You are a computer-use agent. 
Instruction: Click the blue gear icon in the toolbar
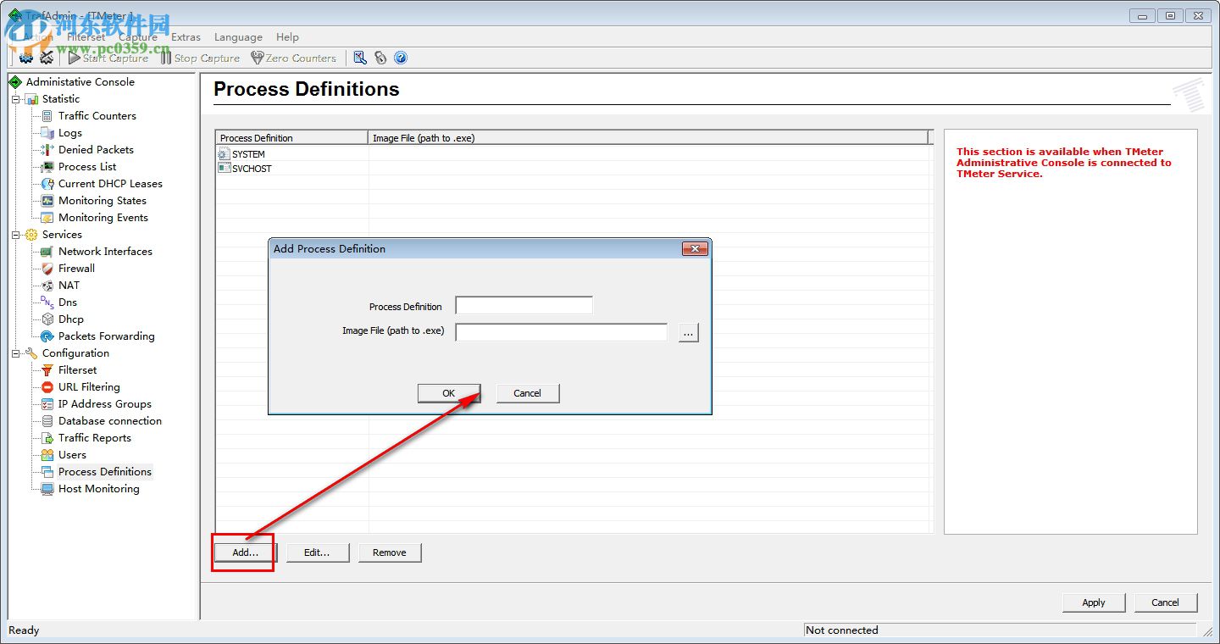[x=26, y=58]
